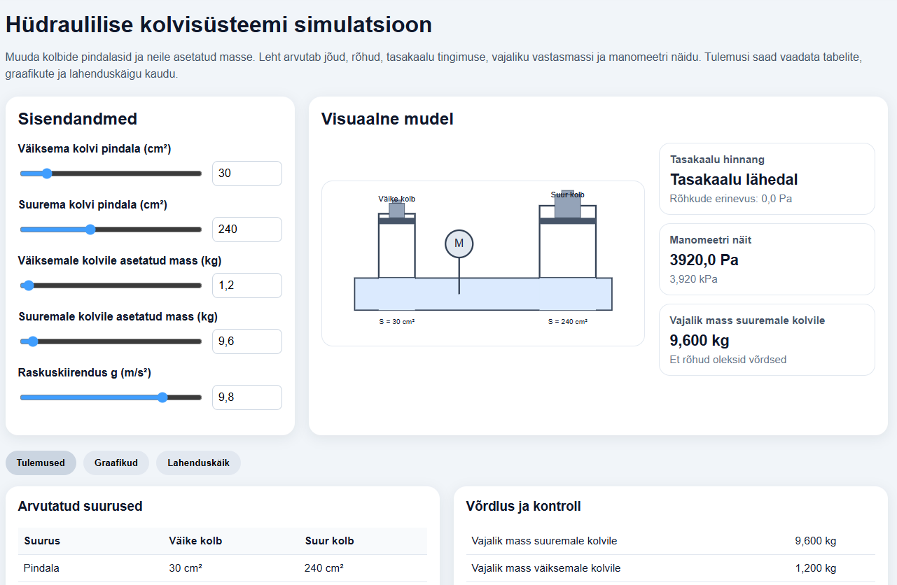Click the Raskuskiirendus g slider
The image size is (897, 585).
(x=111, y=397)
